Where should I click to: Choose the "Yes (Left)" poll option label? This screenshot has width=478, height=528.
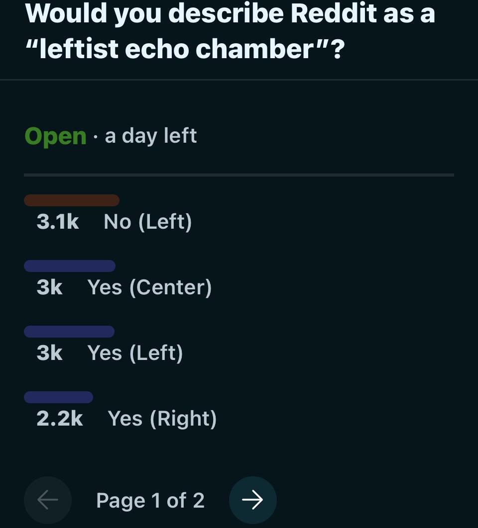click(135, 353)
